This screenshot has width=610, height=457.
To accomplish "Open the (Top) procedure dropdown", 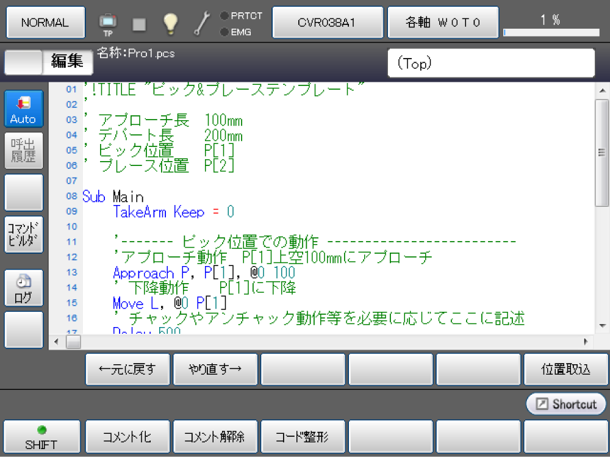I will (x=491, y=63).
